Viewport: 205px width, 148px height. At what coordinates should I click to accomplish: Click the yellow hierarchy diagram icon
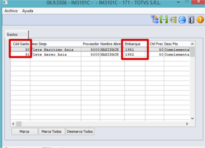(173, 20)
